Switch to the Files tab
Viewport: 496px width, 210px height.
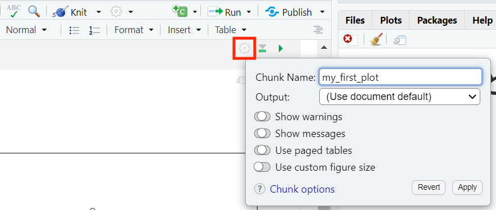355,20
